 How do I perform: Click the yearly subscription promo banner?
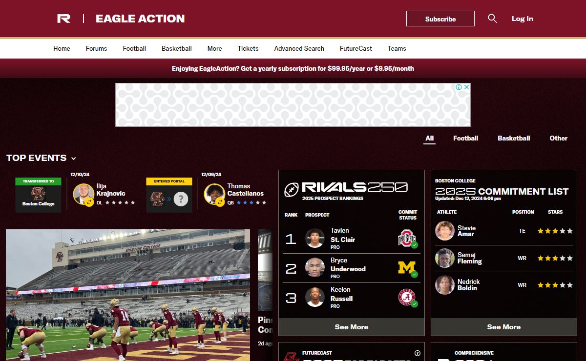coord(293,68)
